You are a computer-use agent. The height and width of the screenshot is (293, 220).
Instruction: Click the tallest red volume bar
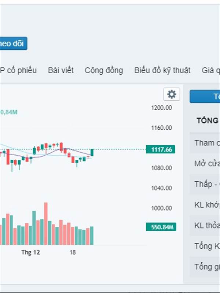(x=46, y=223)
